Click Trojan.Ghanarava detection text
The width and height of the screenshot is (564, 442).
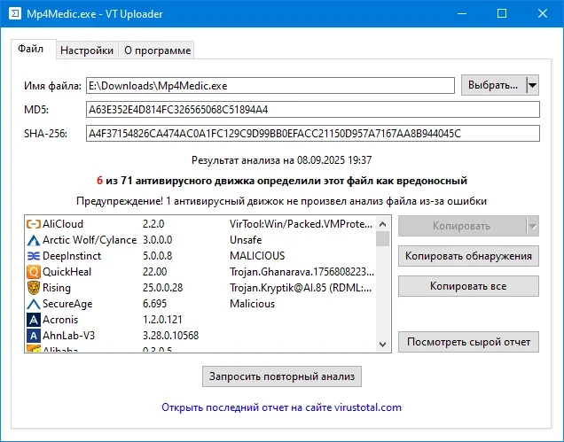coord(302,272)
